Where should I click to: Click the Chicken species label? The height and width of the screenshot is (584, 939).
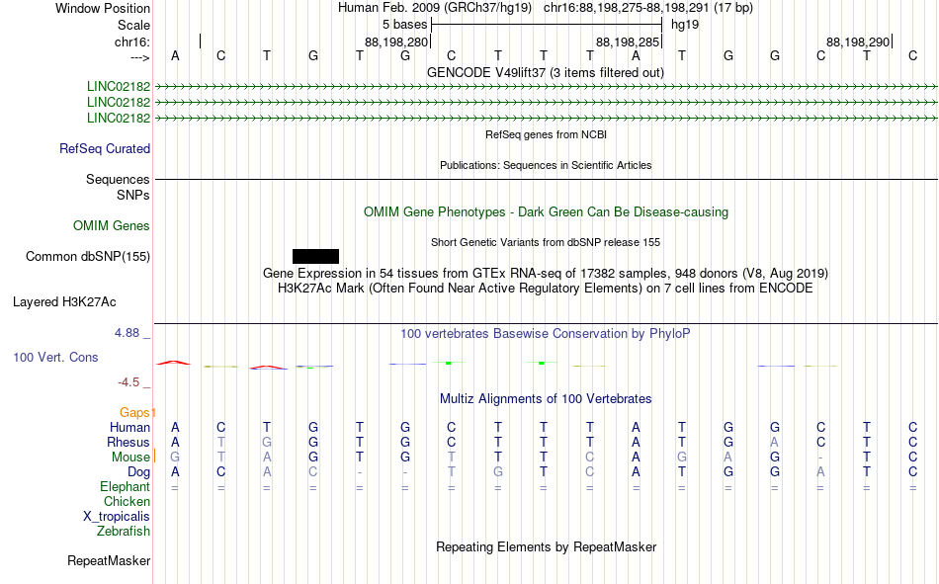127,502
